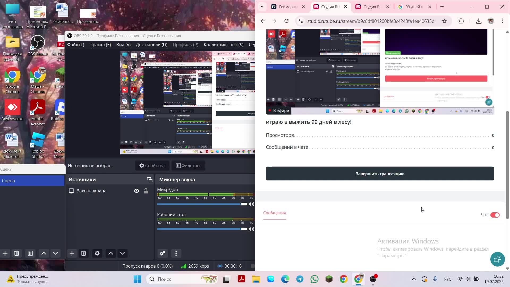Go back in Chrome
The width and height of the screenshot is (510, 287).
[262, 21]
